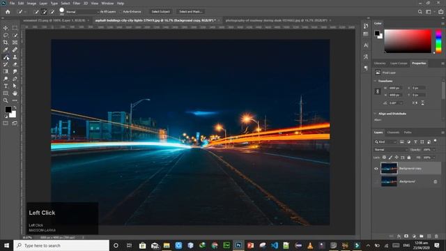The image size is (446, 251).
Task: Select the Quick Selection tool in toolbox
Action: coord(15,36)
